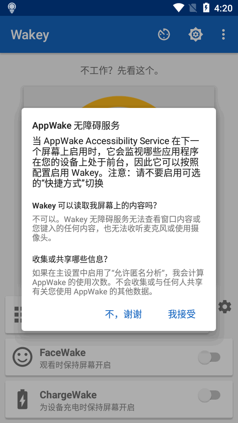Select the FaceWake card label
This screenshot has width=238, height=423.
pos(63,352)
